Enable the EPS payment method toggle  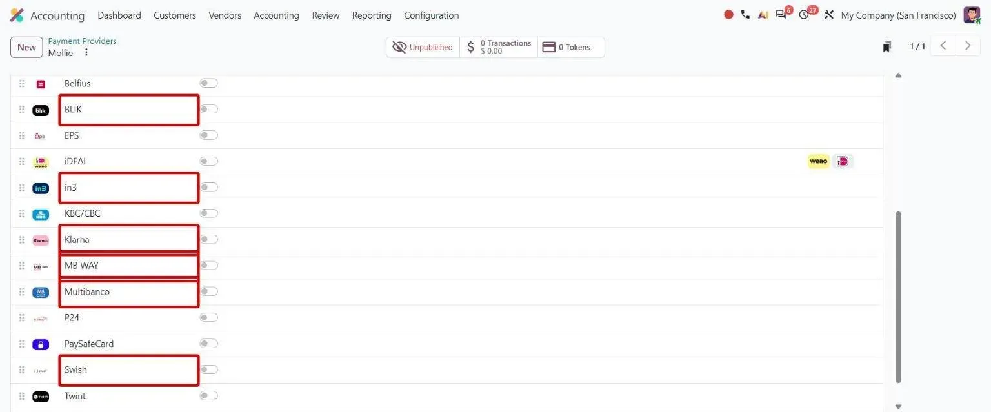point(208,135)
